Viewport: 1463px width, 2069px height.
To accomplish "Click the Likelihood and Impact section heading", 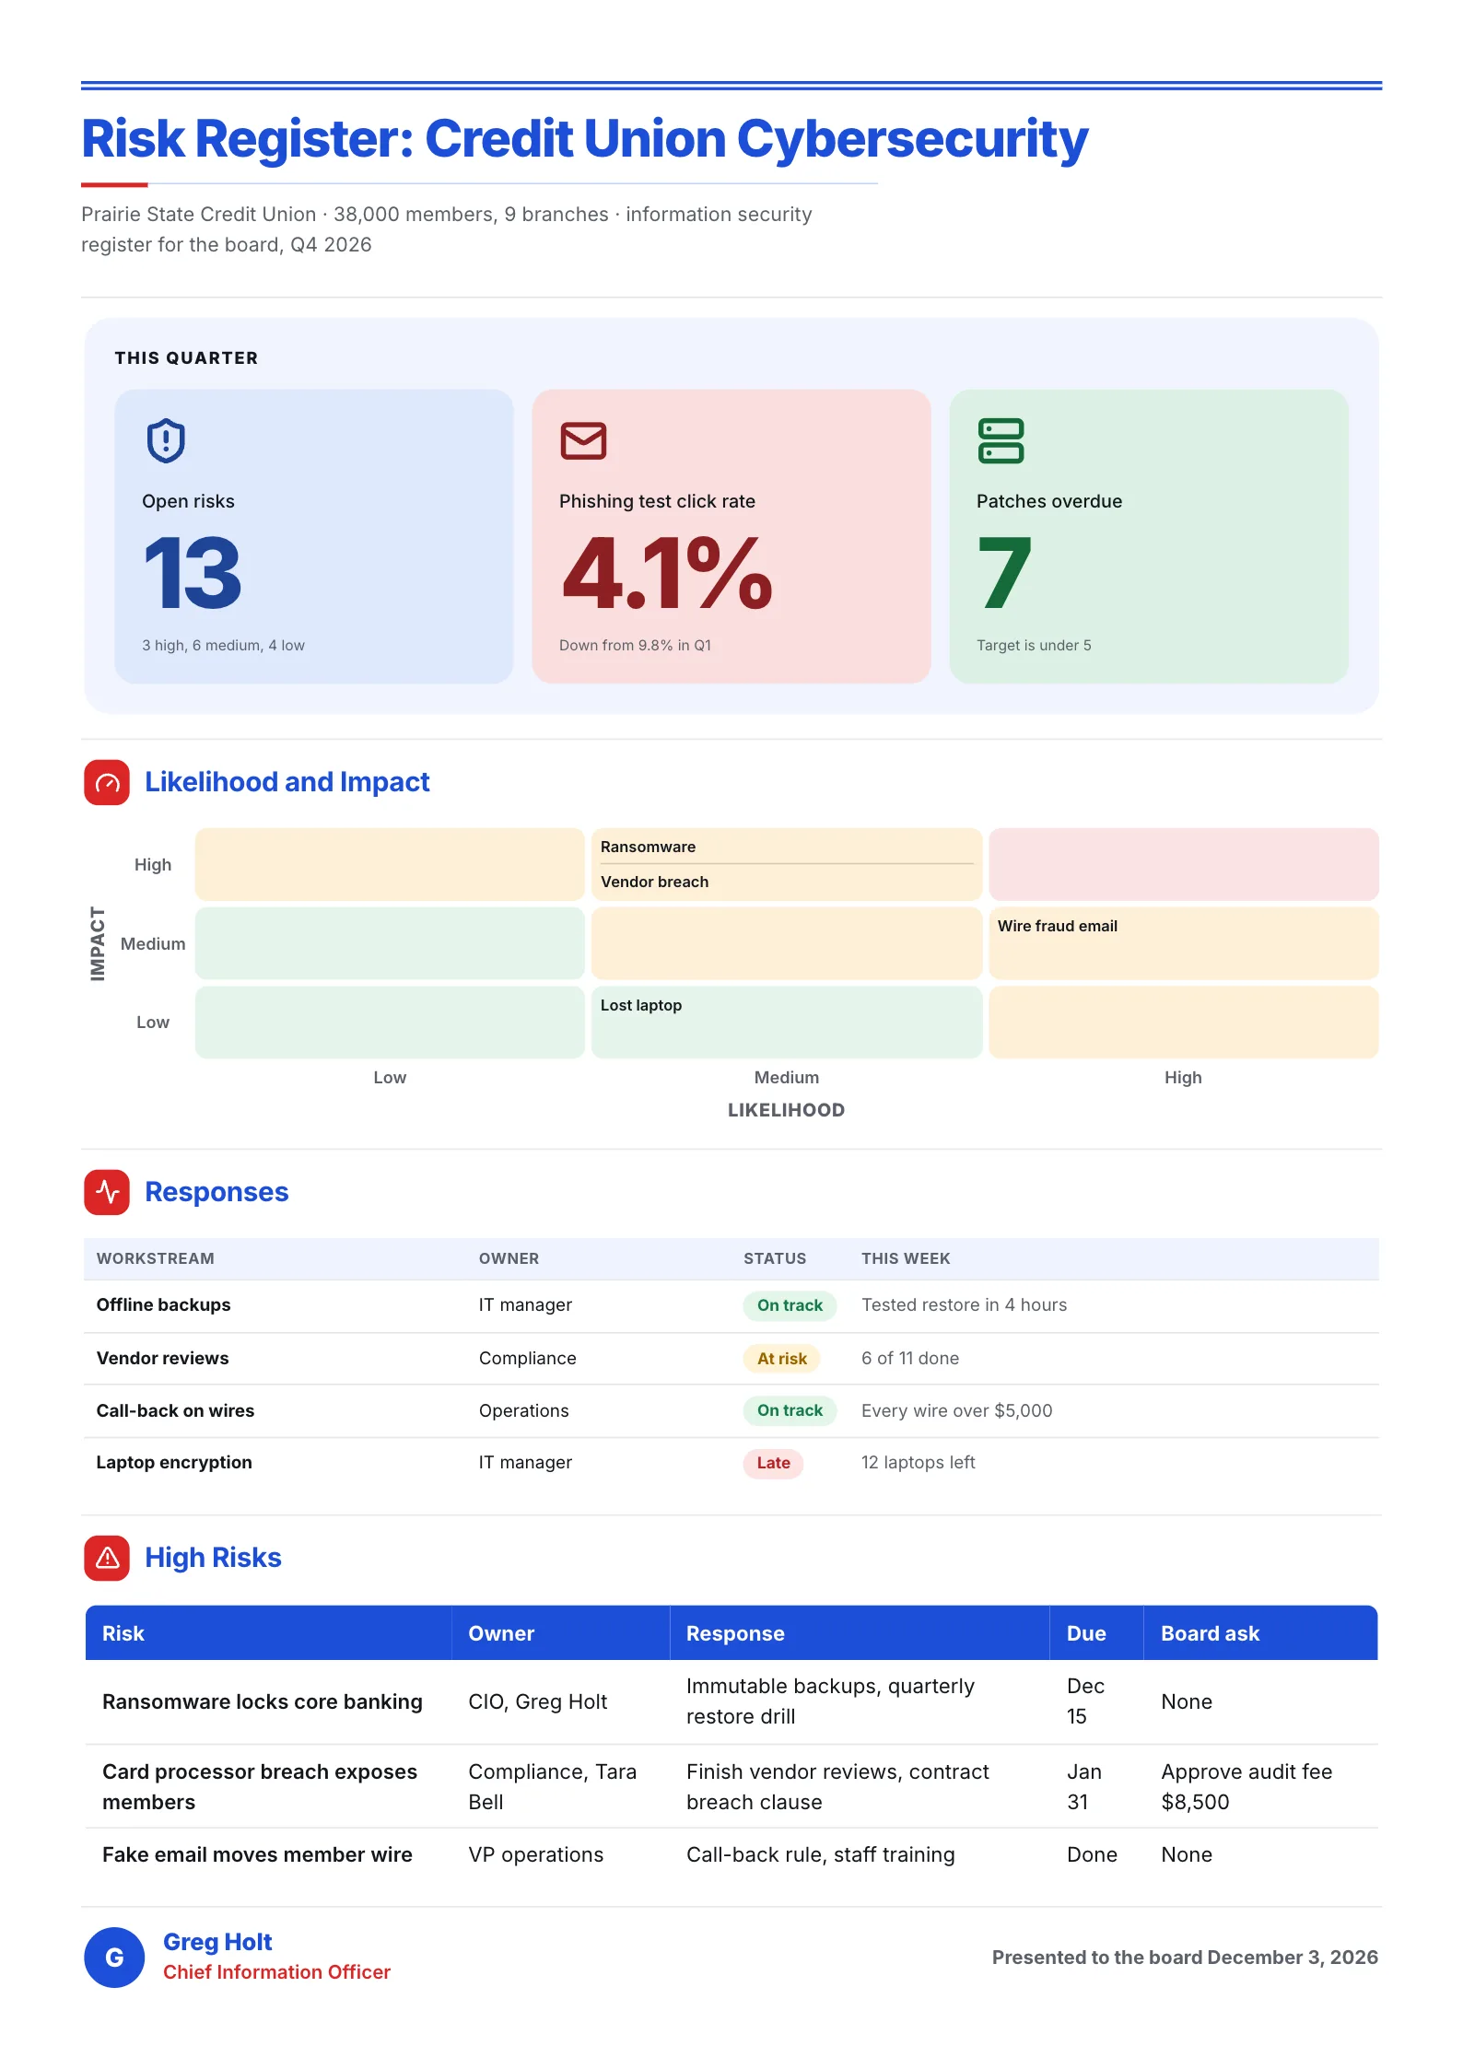I will tap(287, 782).
